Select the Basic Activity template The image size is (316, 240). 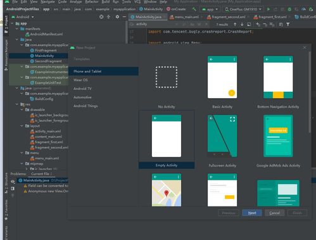pyautogui.click(x=222, y=82)
